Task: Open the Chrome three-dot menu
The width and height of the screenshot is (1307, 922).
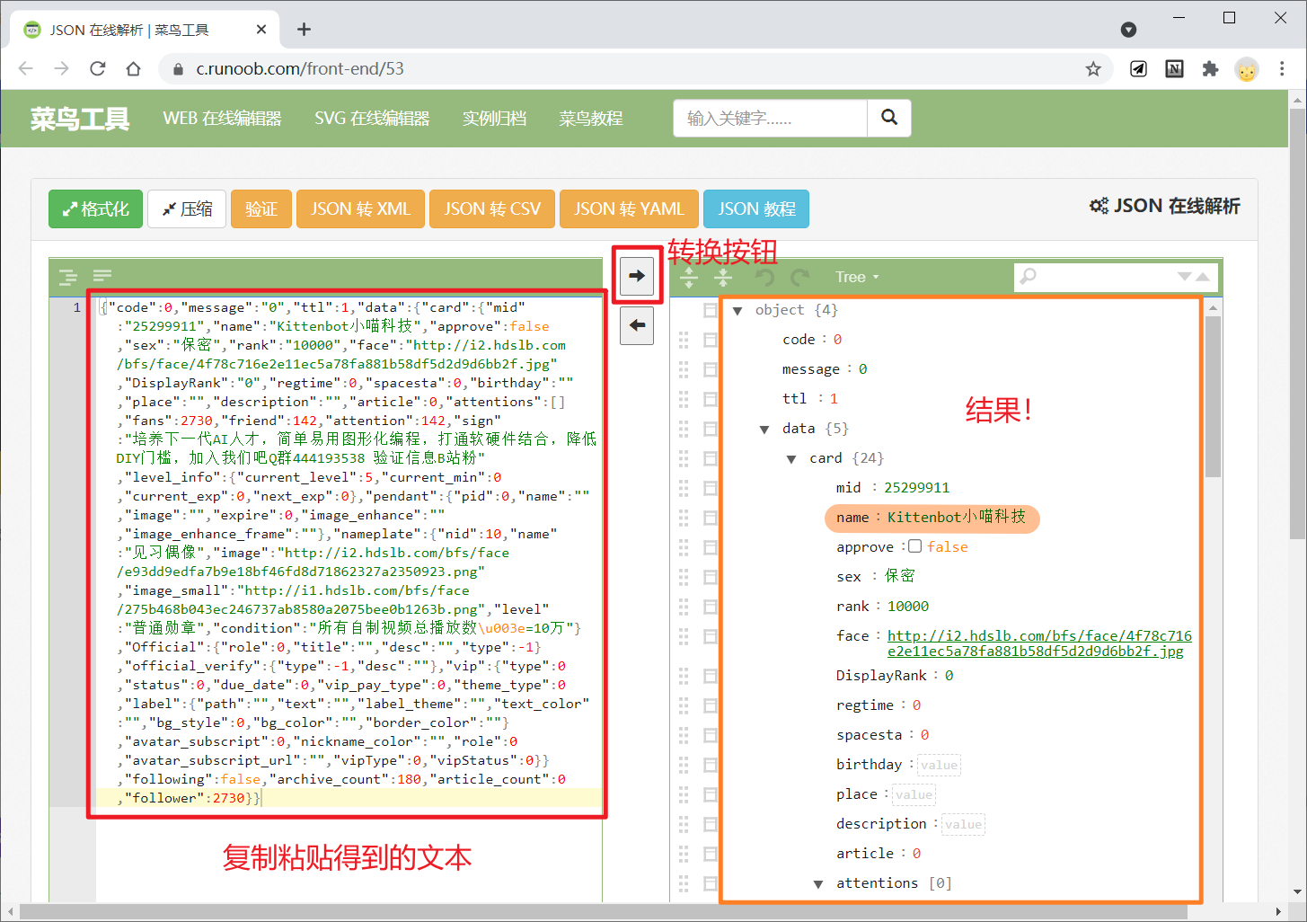Action: point(1282,69)
